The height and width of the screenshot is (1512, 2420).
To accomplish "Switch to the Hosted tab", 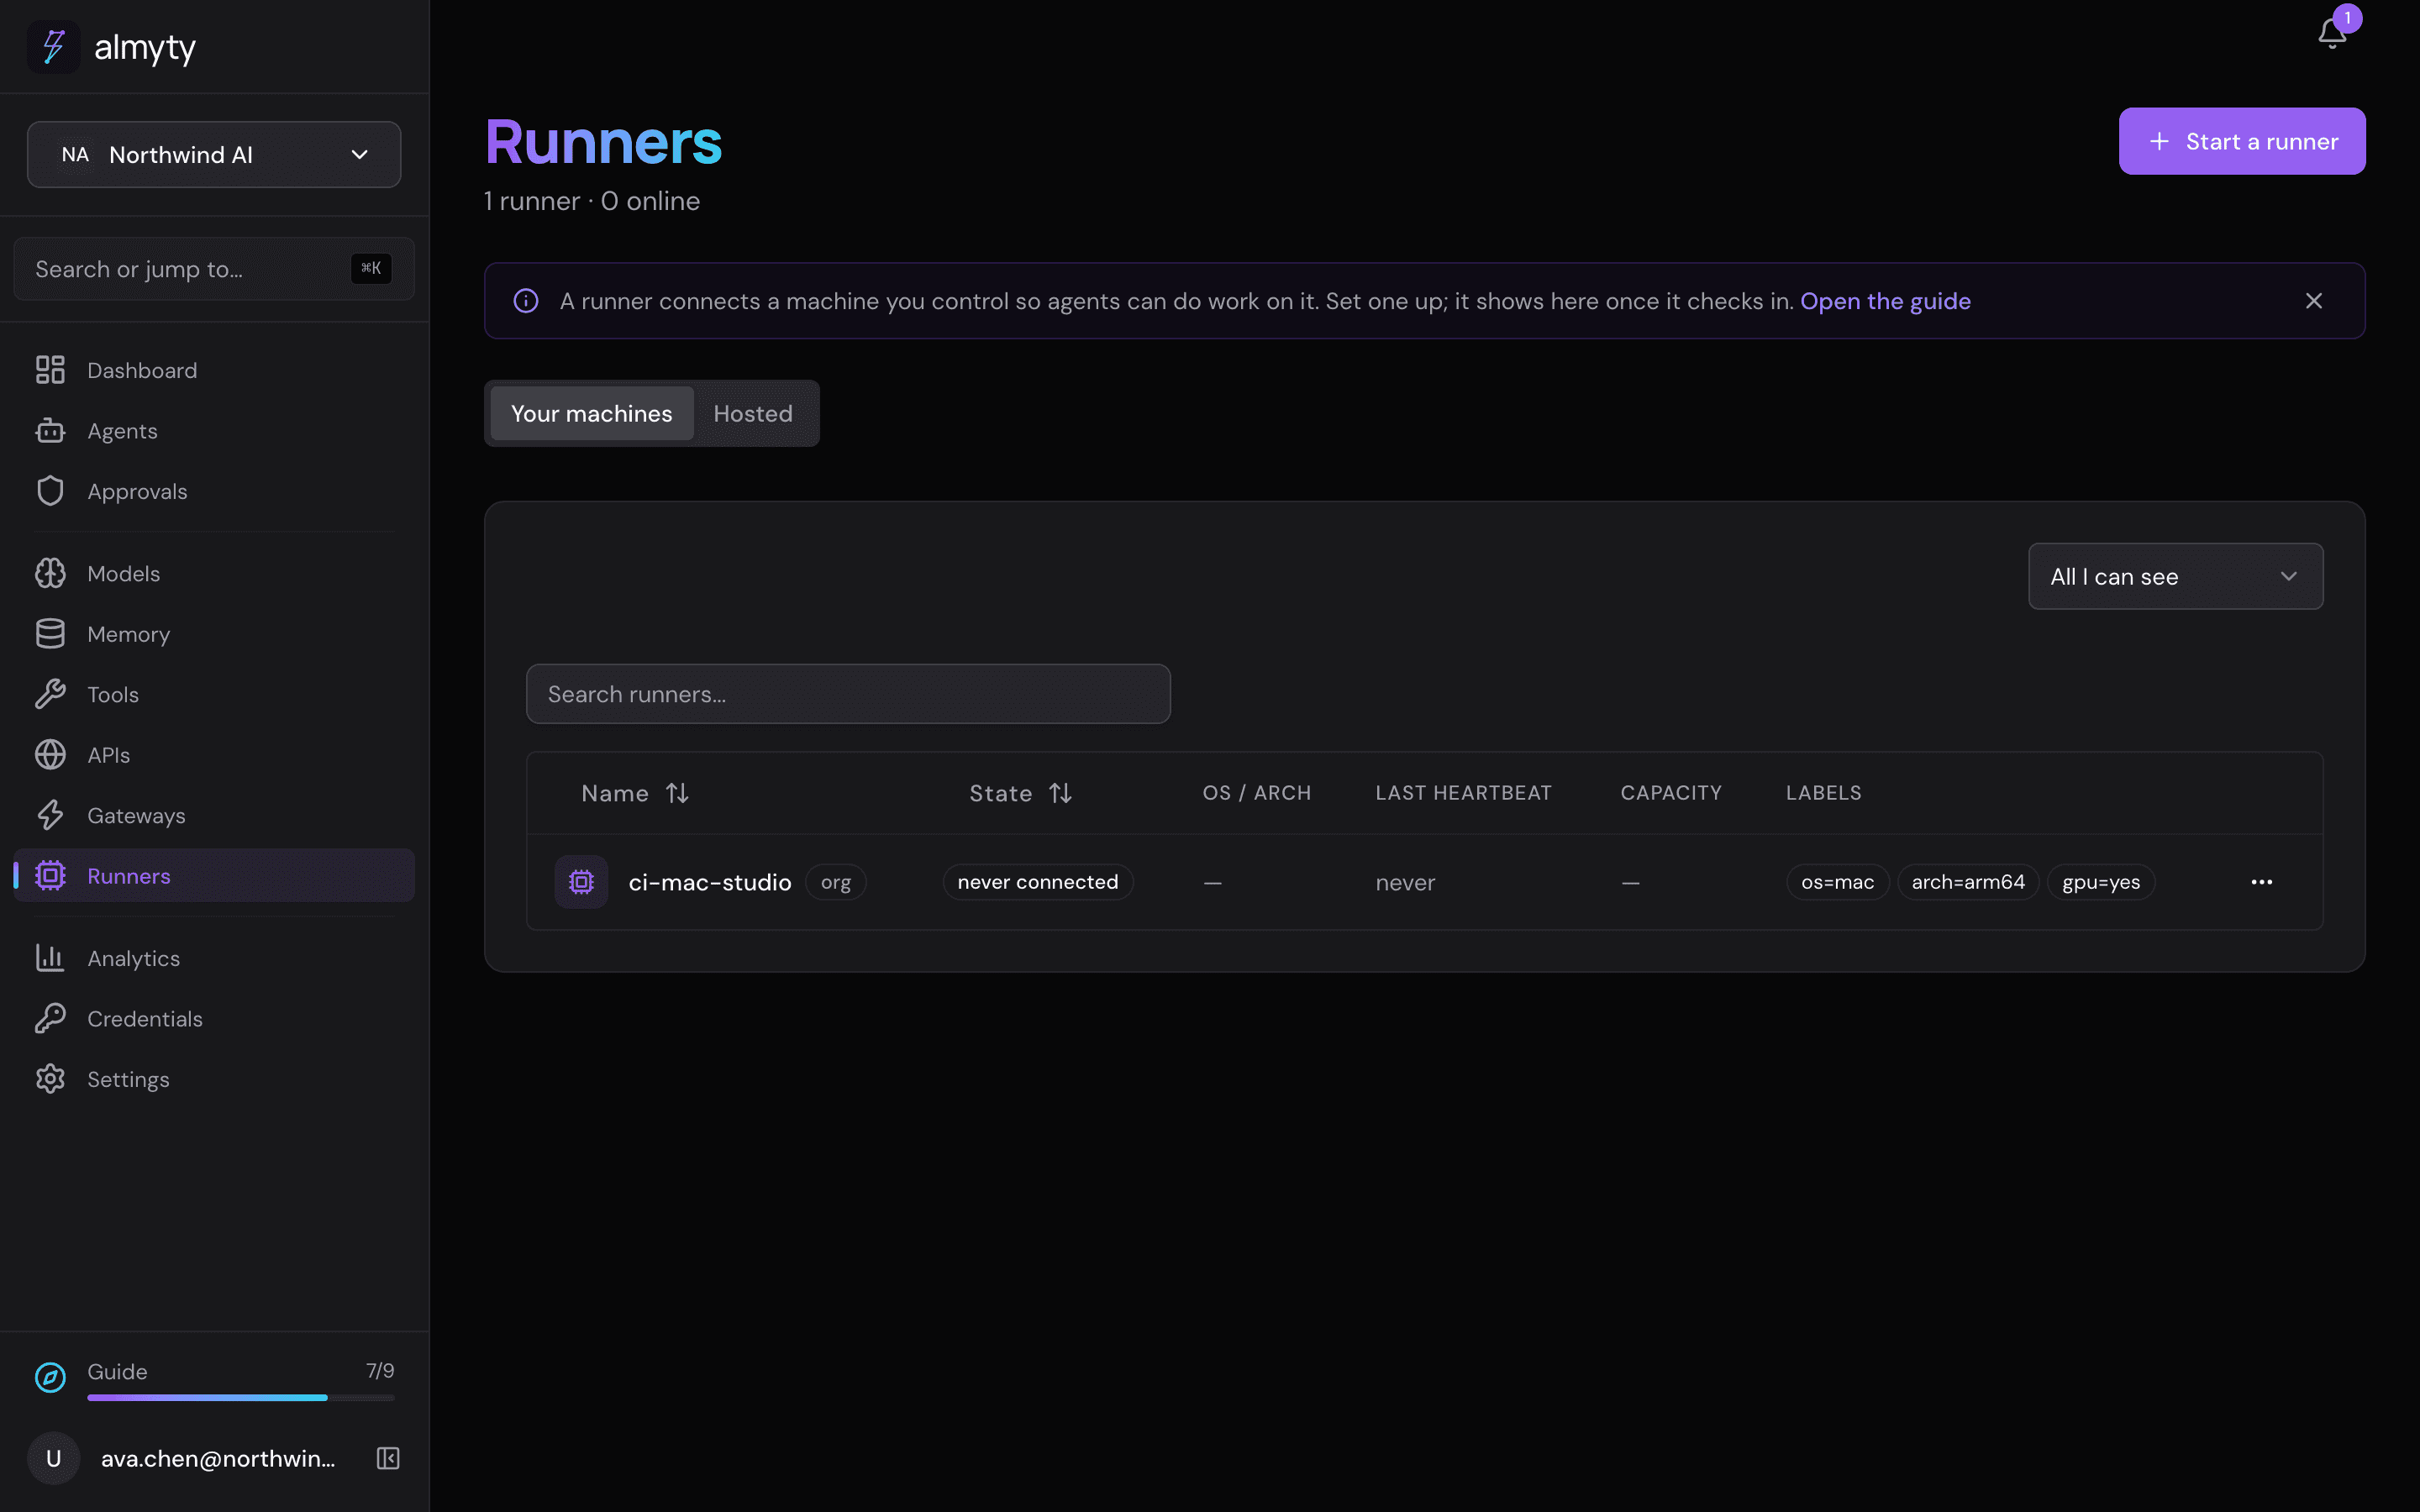I will (753, 413).
